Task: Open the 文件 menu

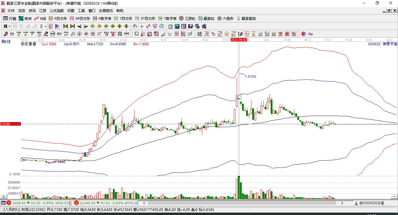Action: 11,11
